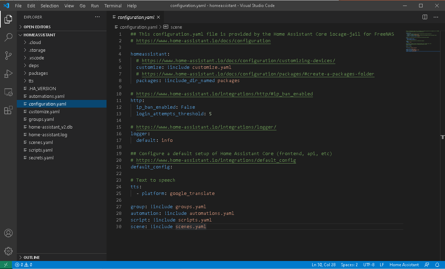This screenshot has height=269, width=445.
Task: Click the minimap code preview
Action: [422, 41]
